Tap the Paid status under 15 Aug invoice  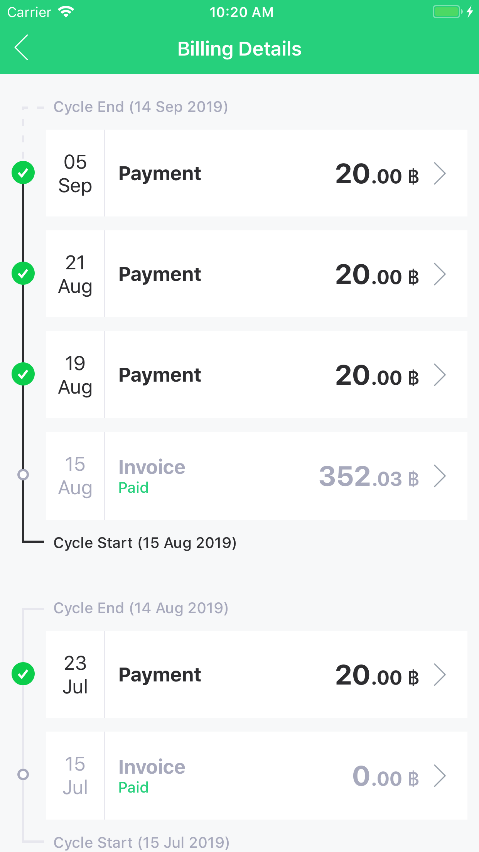(133, 488)
